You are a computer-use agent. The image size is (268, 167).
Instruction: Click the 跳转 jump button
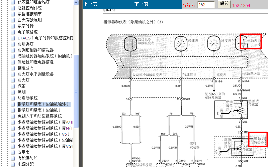pyautogui.click(x=224, y=4)
